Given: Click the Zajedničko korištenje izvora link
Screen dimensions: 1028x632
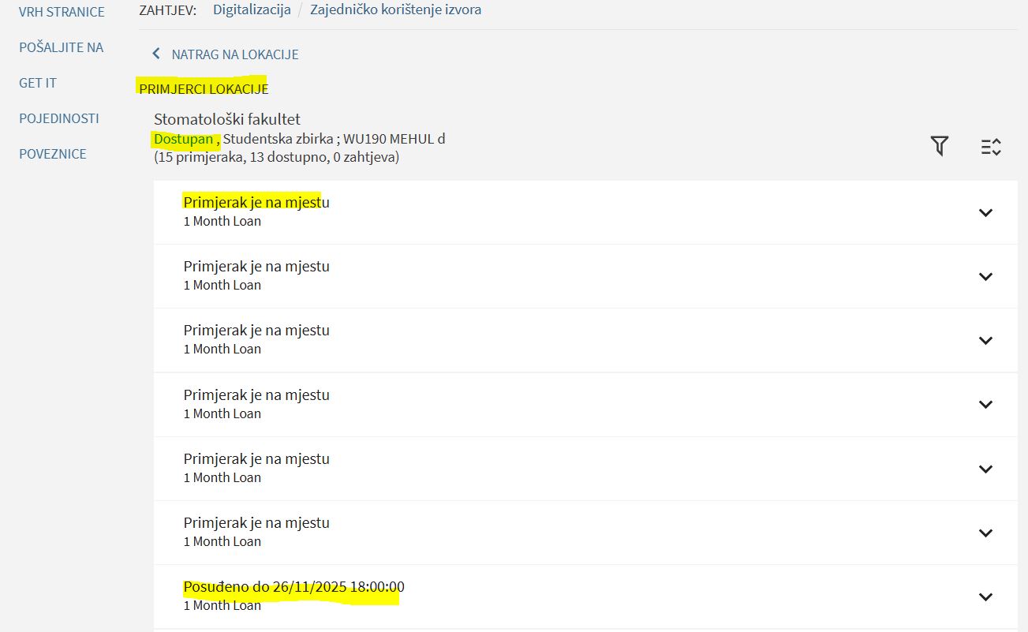Looking at the screenshot, I should [x=395, y=10].
